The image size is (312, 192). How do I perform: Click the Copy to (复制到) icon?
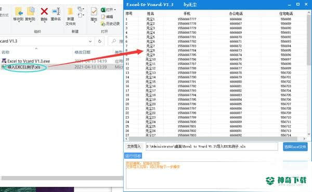31,11
